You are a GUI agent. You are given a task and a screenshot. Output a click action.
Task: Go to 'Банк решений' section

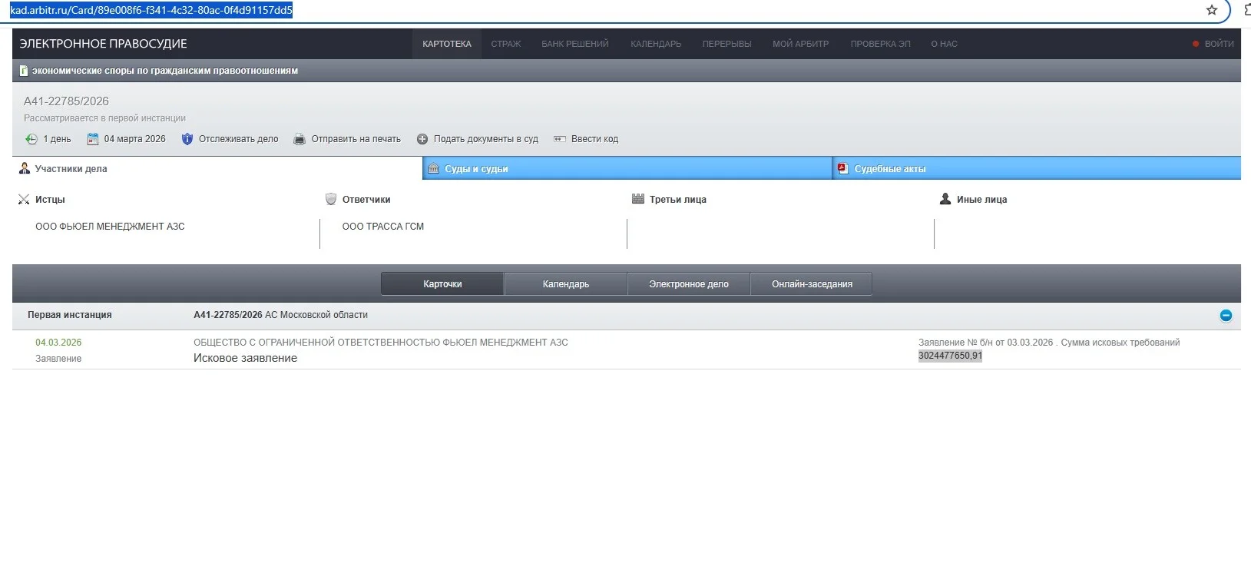[575, 44]
